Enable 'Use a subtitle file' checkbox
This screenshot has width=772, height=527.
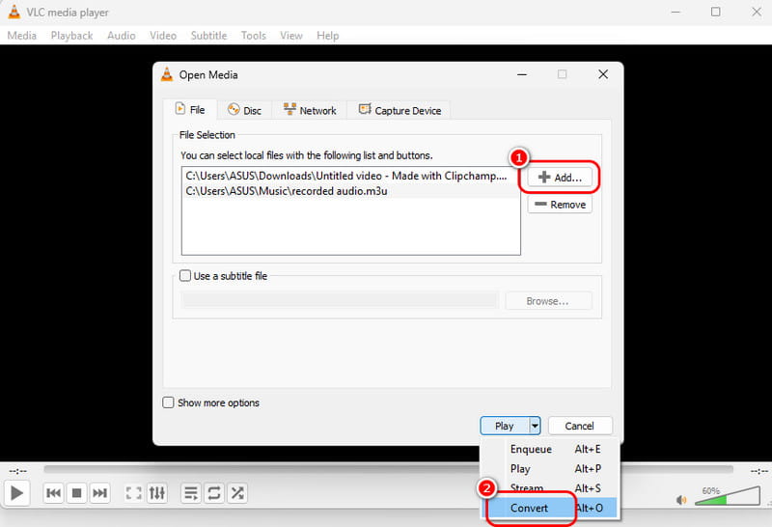[186, 276]
